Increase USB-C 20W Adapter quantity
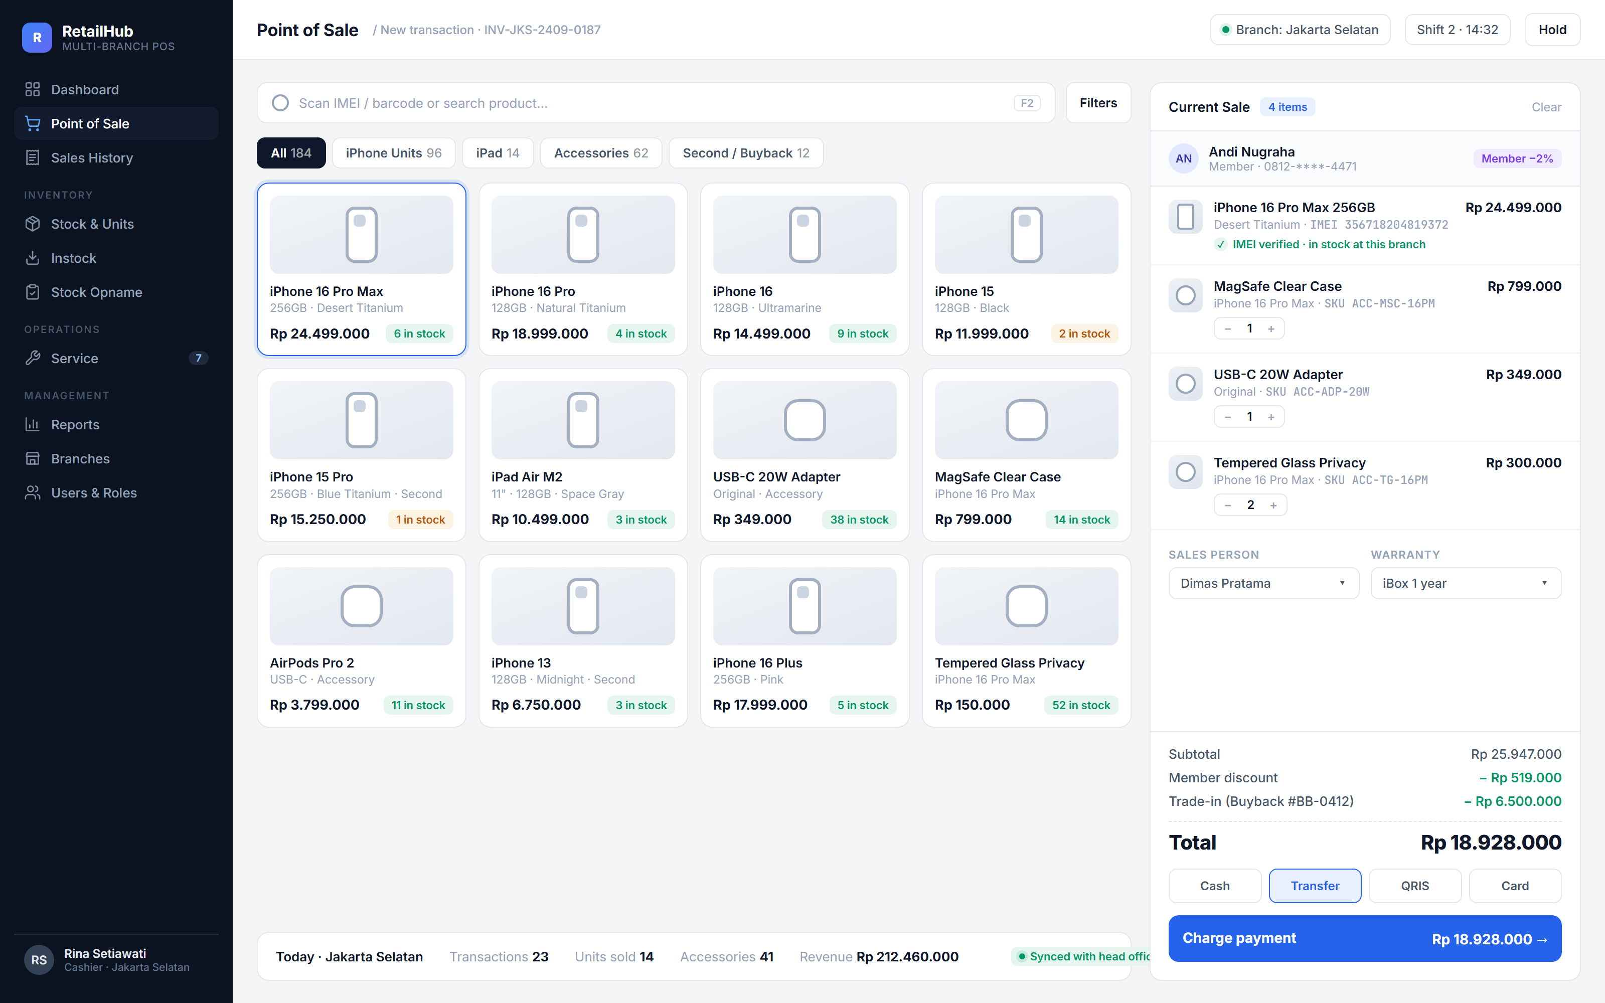This screenshot has height=1003, width=1605. coord(1271,417)
